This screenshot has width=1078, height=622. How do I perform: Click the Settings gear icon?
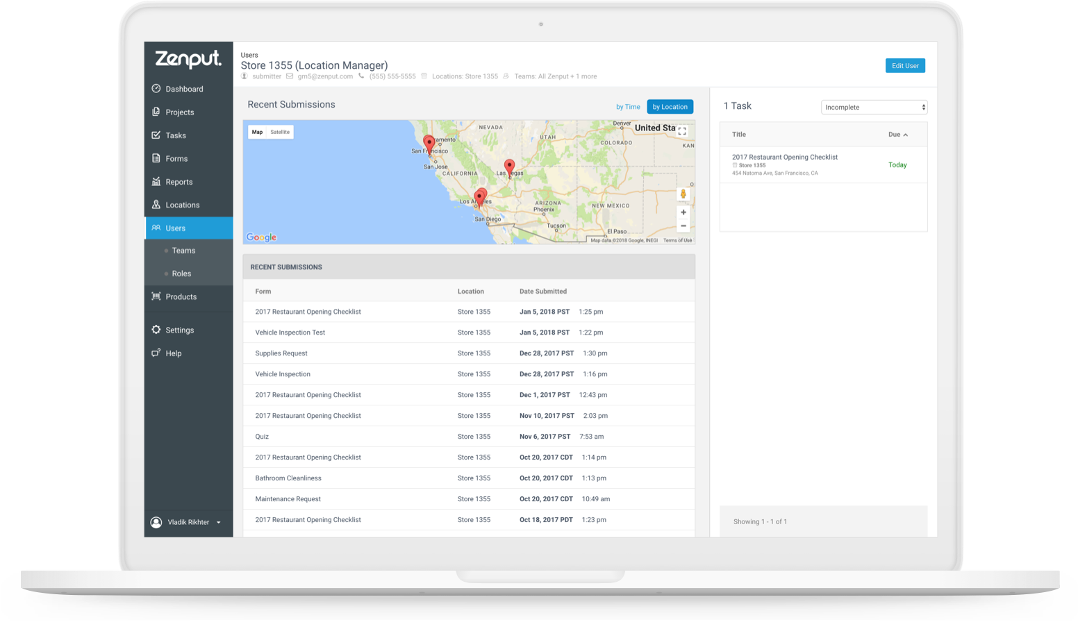click(156, 330)
